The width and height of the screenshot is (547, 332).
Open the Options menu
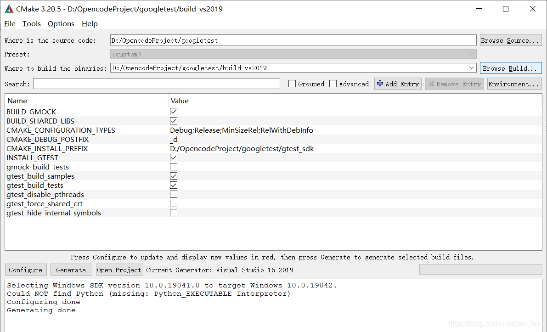coord(61,24)
